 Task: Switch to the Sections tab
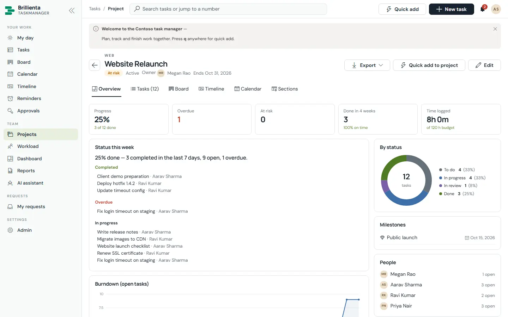[x=285, y=89]
